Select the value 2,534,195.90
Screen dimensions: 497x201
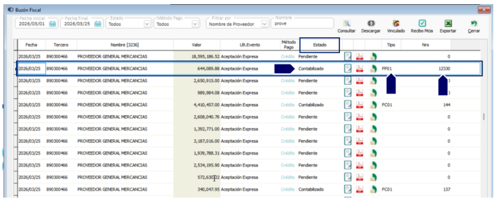pos(206,165)
